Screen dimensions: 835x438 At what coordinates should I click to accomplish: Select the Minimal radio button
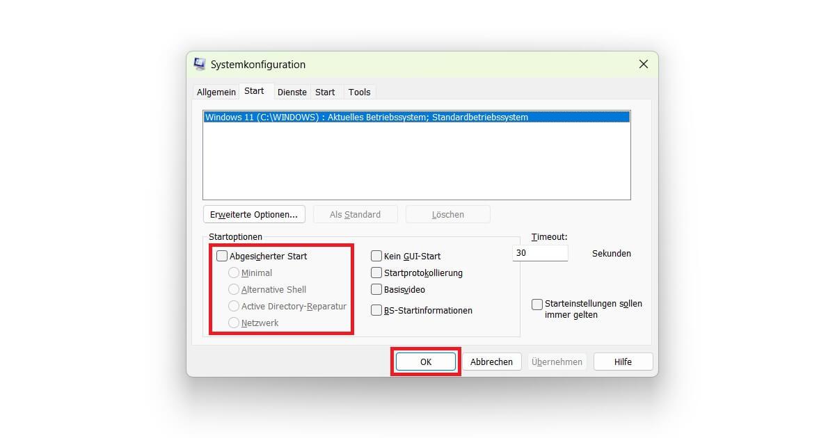234,273
